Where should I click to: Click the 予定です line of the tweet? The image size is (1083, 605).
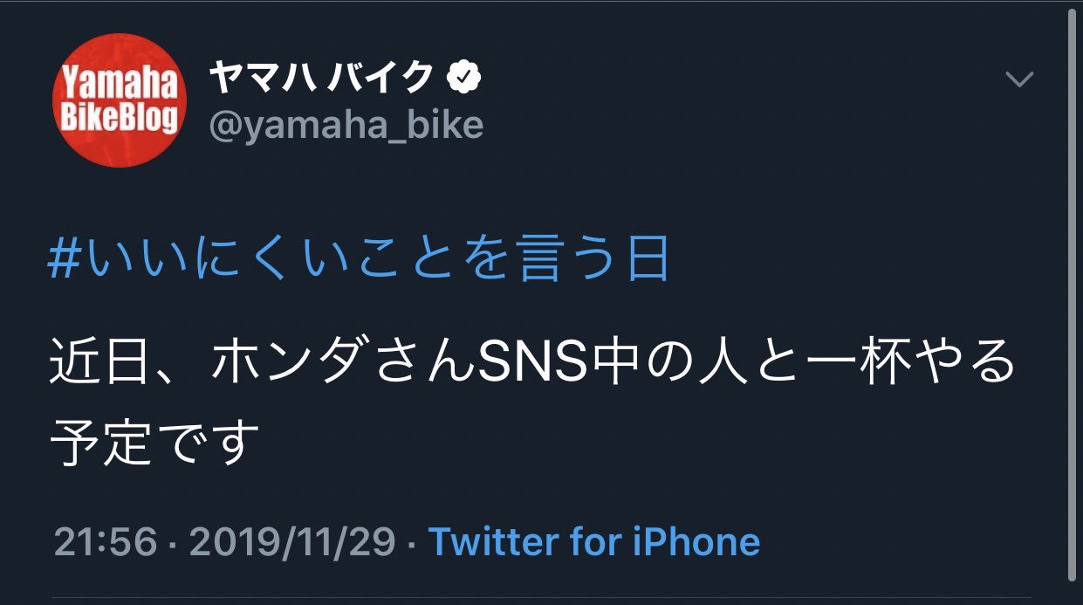tap(155, 440)
